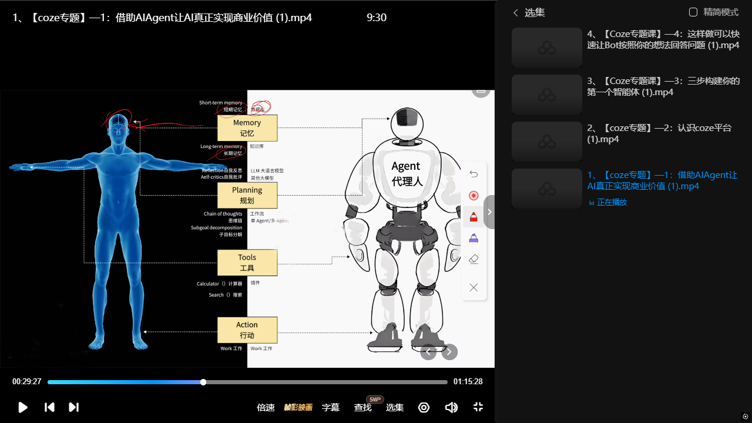Image resolution: width=752 pixels, height=423 pixels.
Task: Skip to the next video
Action: tap(73, 407)
